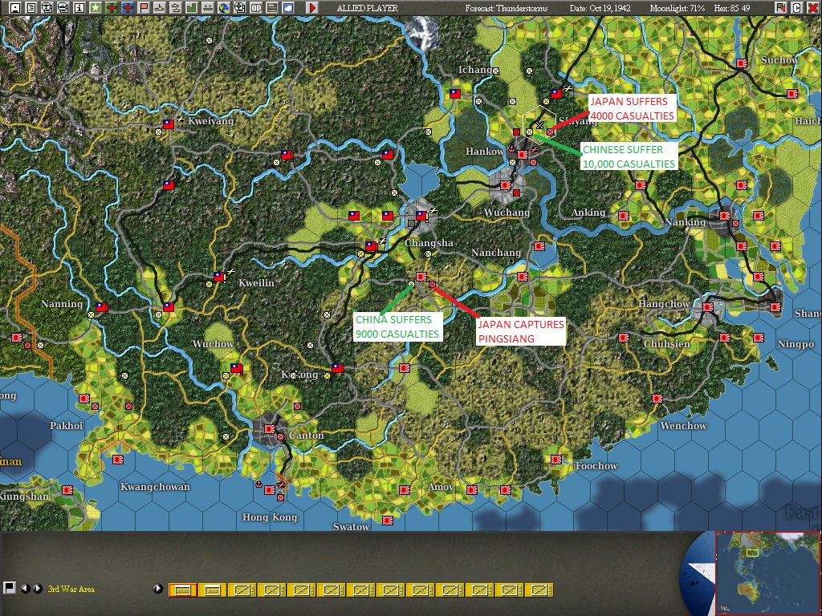Screen dimensions: 822x616
Task: Click the brown striped panel icon
Action: (x=272, y=8)
